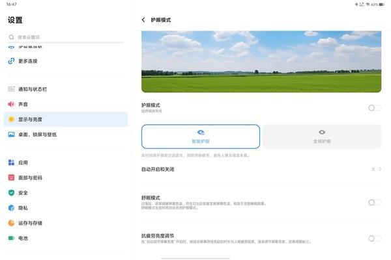Click the 安全 shield icon

click(x=11, y=193)
